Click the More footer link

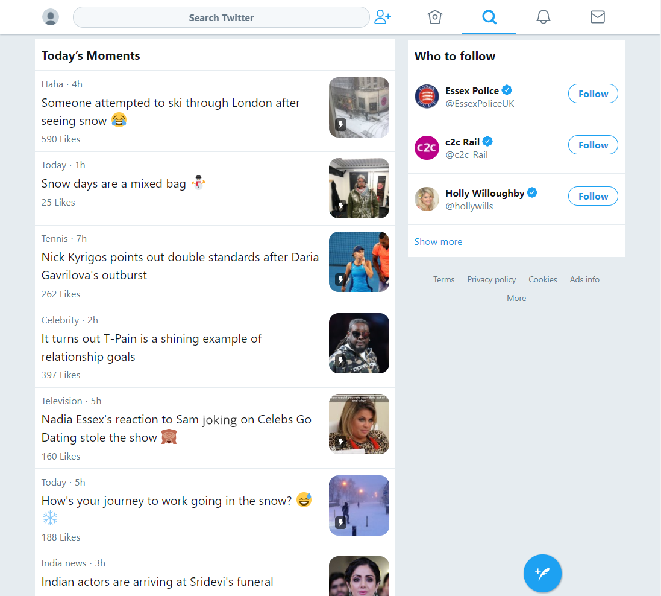(x=516, y=298)
